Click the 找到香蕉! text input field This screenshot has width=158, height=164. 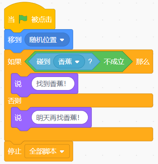point(53,84)
